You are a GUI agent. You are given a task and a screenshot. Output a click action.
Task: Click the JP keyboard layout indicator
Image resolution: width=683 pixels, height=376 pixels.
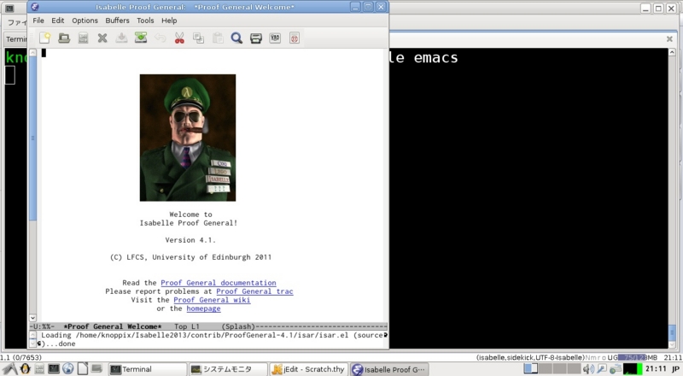pyautogui.click(x=675, y=369)
